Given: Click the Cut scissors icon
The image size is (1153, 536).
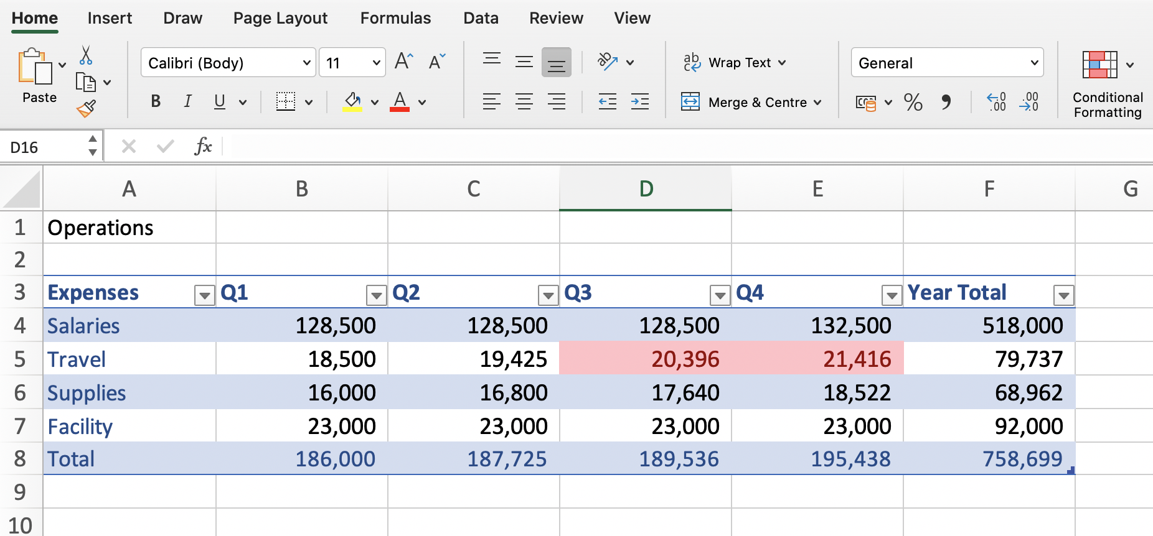Looking at the screenshot, I should (86, 55).
